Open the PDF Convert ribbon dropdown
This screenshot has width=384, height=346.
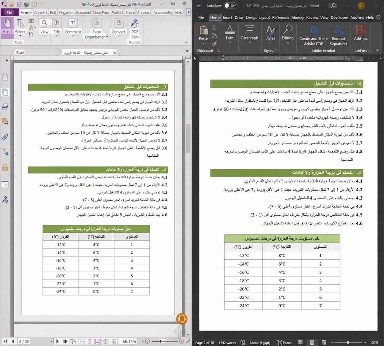(119, 36)
